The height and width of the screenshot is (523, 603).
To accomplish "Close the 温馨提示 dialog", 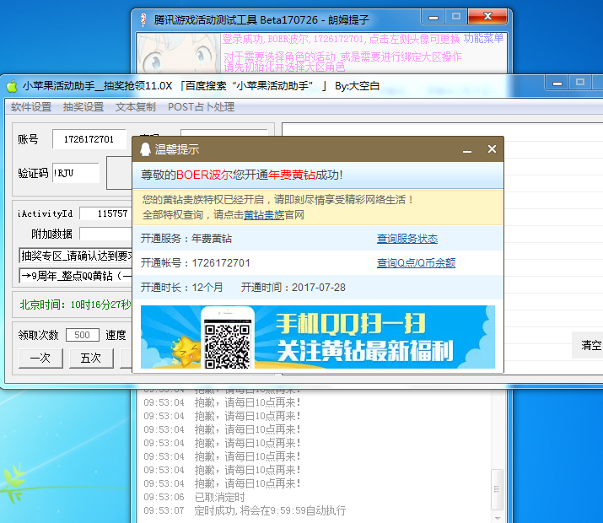I will (492, 148).
